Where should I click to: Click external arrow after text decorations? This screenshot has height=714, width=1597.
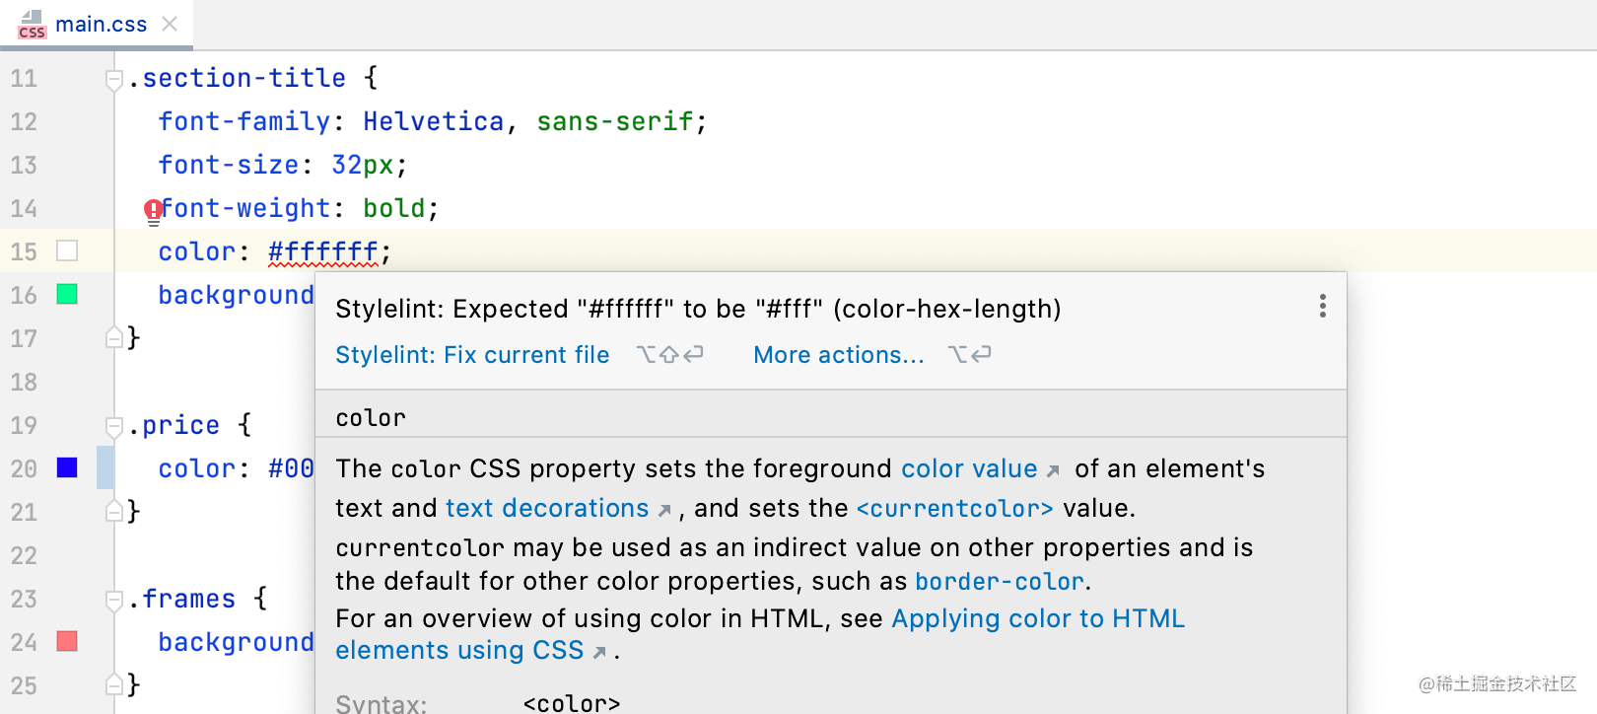[664, 510]
